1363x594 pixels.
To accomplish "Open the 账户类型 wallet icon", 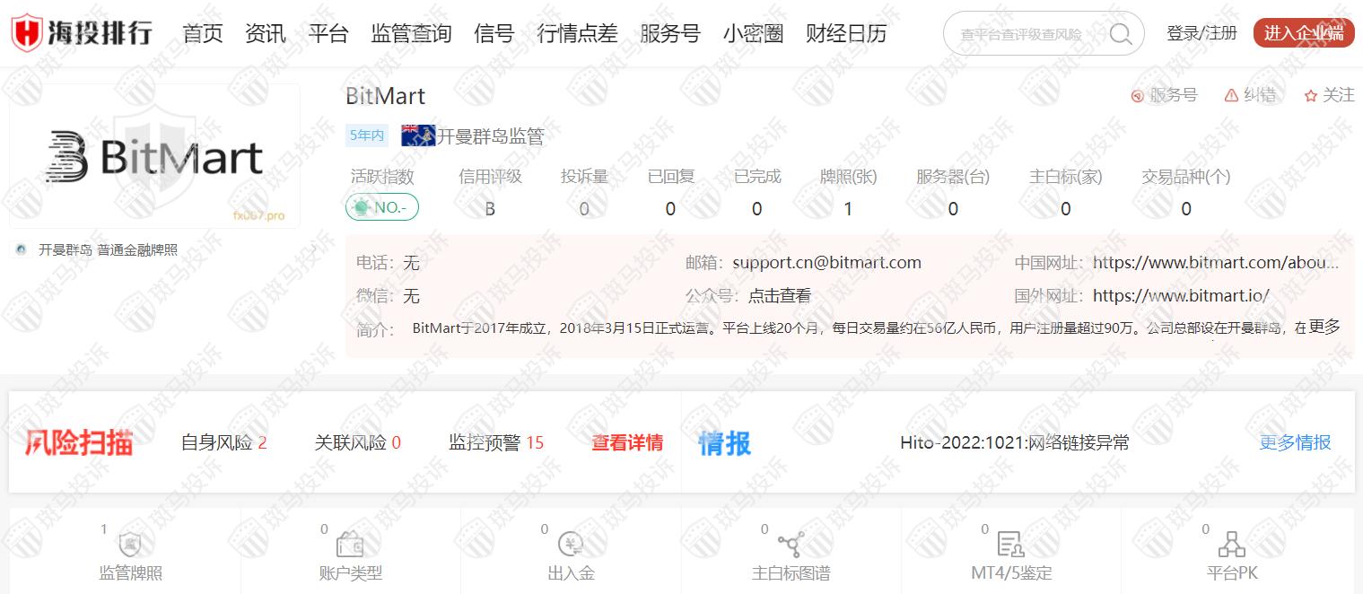I will pos(350,544).
